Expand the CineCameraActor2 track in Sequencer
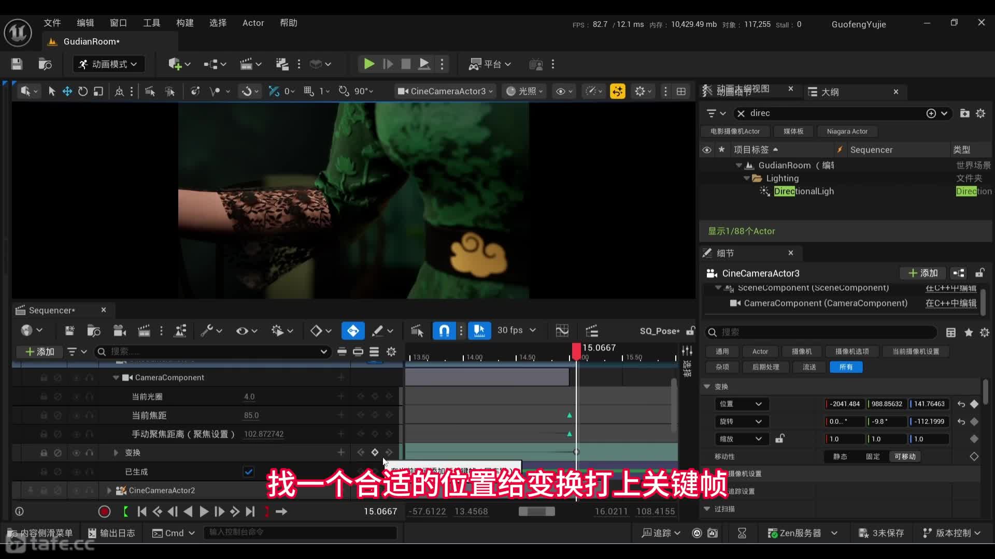This screenshot has width=995, height=559. coord(109,490)
